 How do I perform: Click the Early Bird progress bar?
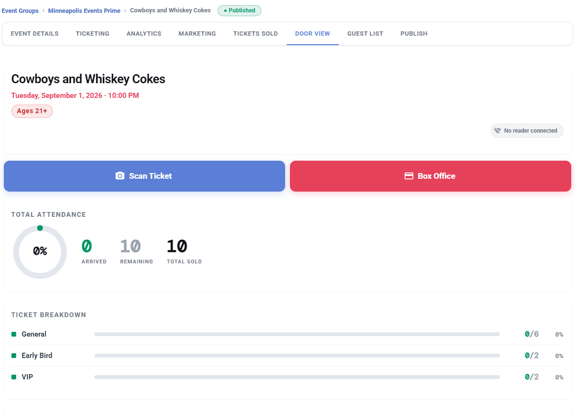click(297, 356)
